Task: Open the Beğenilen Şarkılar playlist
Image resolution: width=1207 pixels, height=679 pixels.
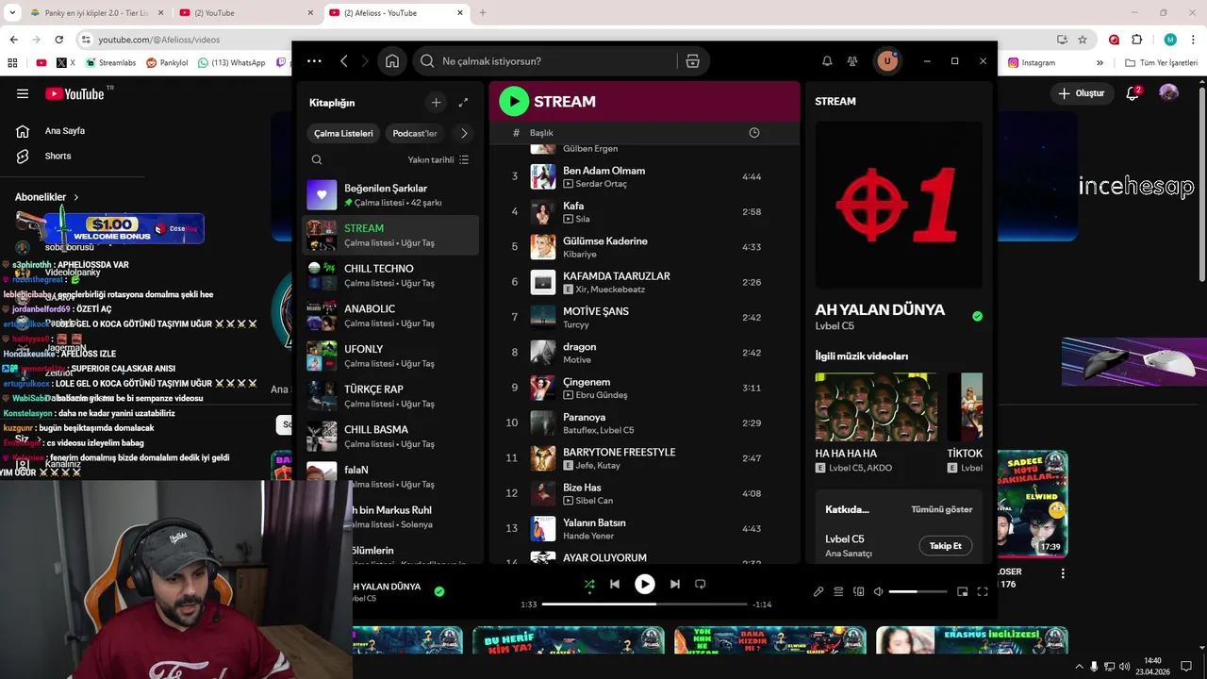Action: (390, 195)
